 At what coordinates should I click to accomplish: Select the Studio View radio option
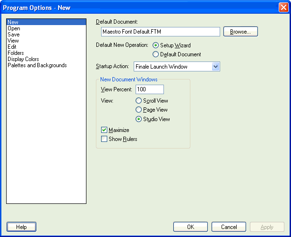click(x=138, y=119)
